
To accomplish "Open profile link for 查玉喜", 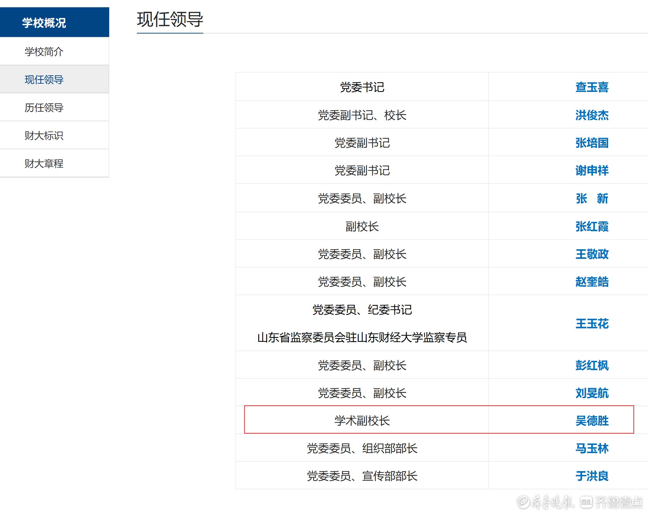I will point(592,87).
